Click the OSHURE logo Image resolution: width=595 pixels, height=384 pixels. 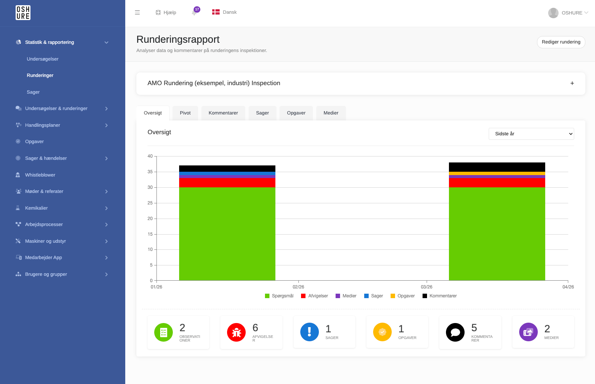(23, 13)
